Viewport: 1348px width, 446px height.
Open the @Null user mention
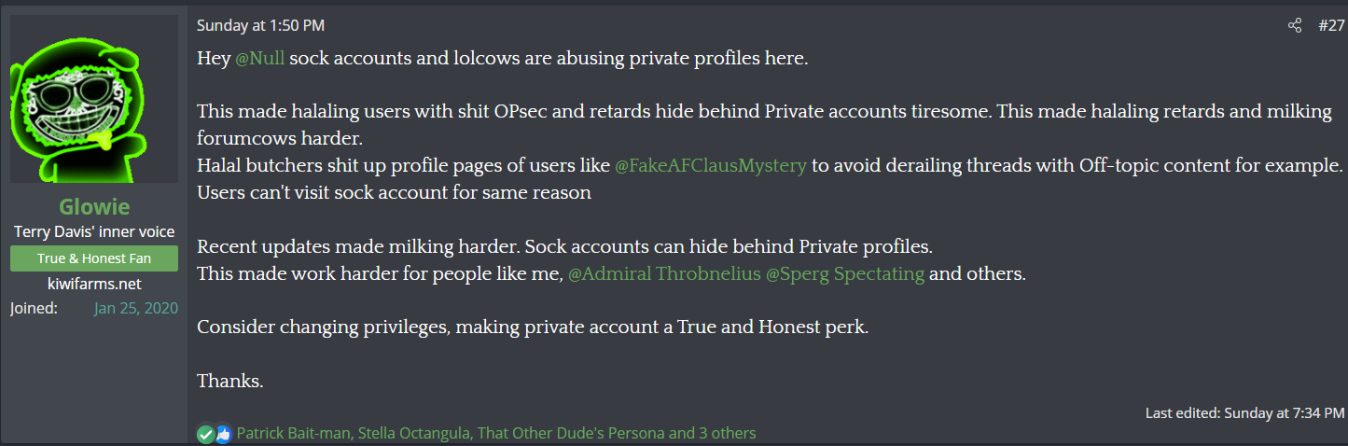(260, 58)
